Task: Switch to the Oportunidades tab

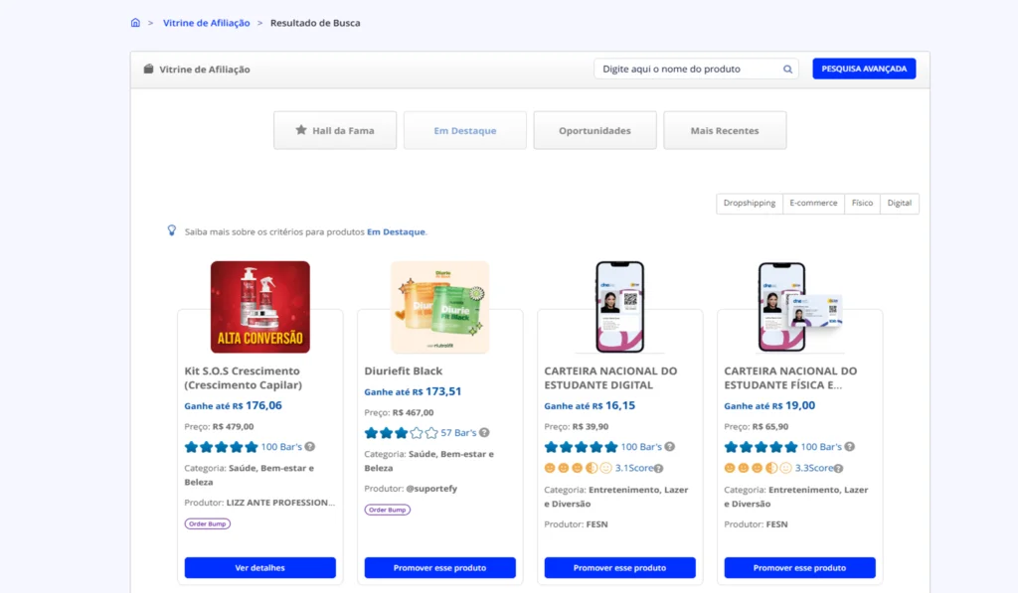Action: (594, 129)
